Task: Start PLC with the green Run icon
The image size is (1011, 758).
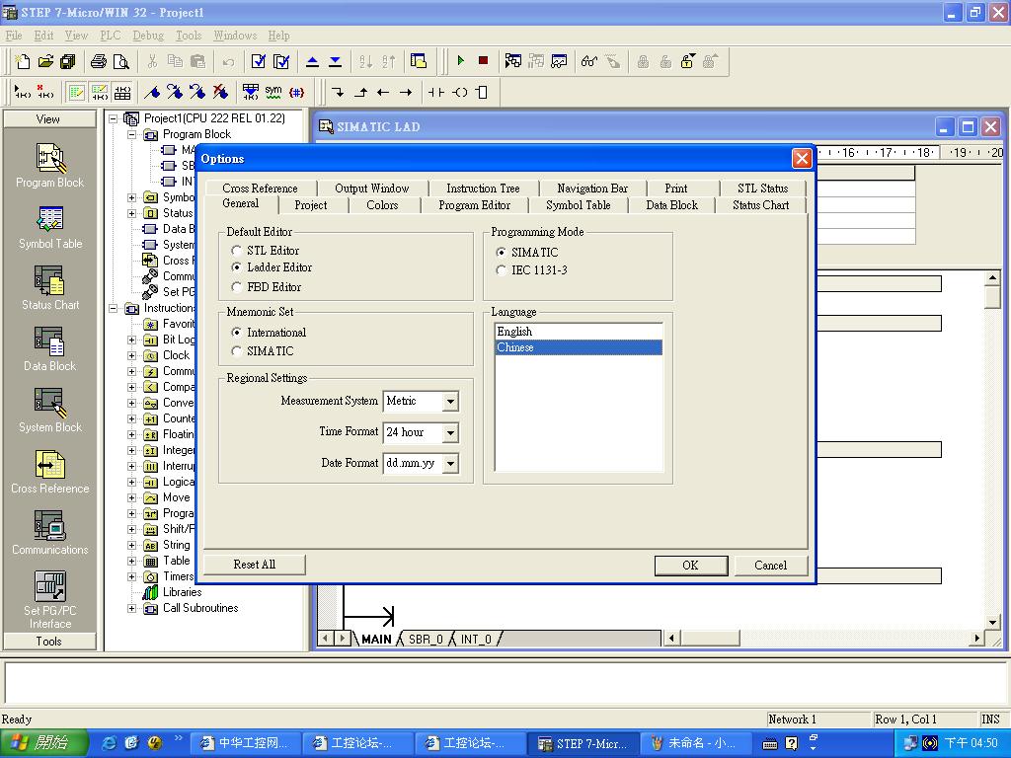Action: [460, 61]
